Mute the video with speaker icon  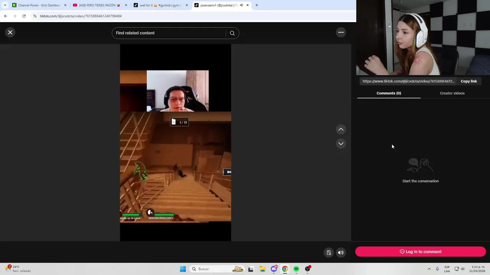click(x=341, y=252)
